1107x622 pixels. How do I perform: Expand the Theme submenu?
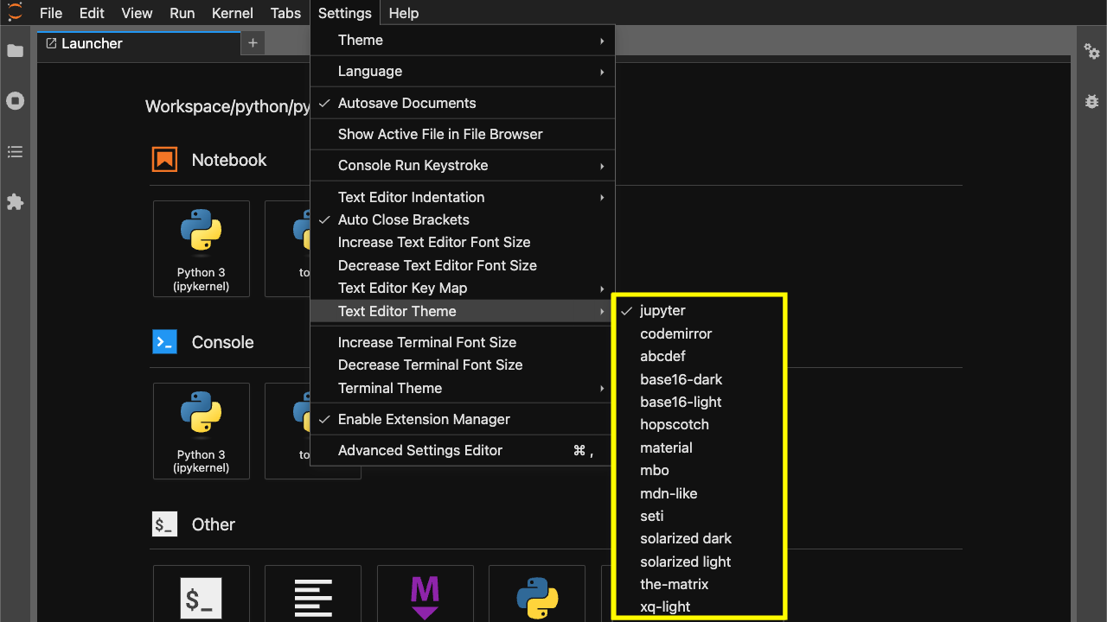tap(463, 40)
